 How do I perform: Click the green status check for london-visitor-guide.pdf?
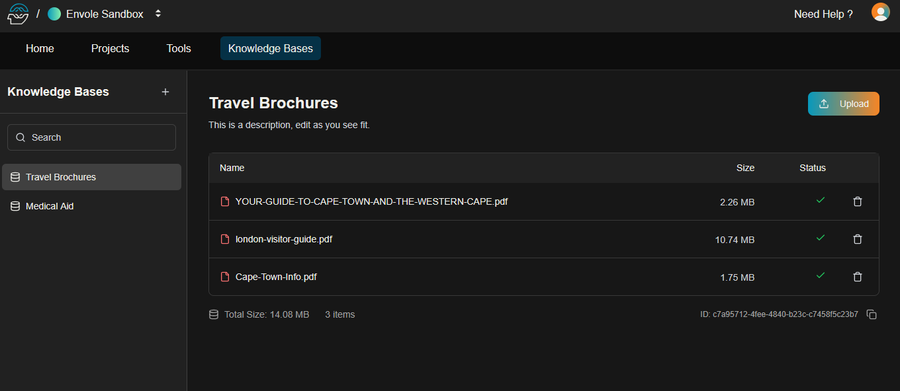pos(821,238)
